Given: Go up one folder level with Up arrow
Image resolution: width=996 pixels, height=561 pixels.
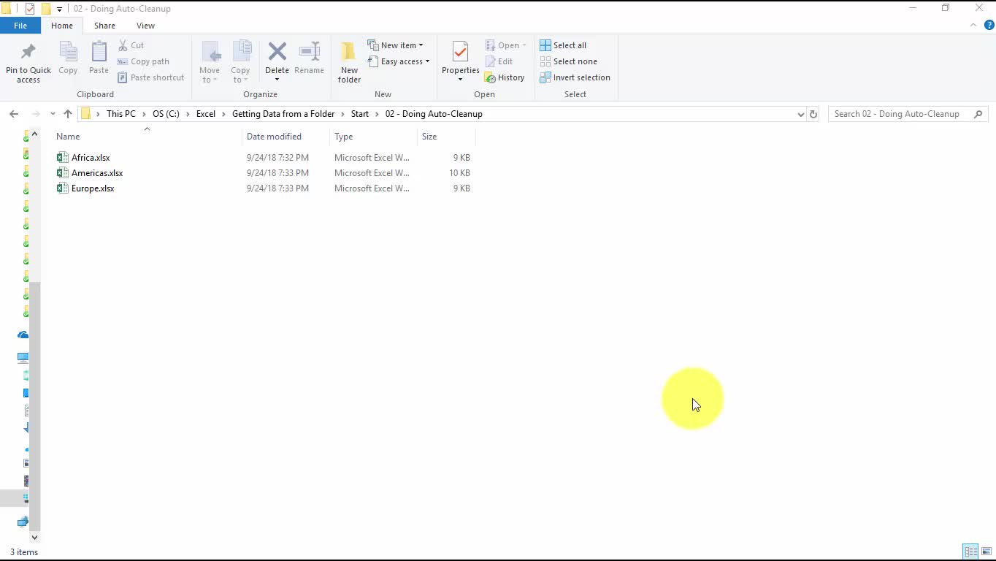Looking at the screenshot, I should [68, 114].
